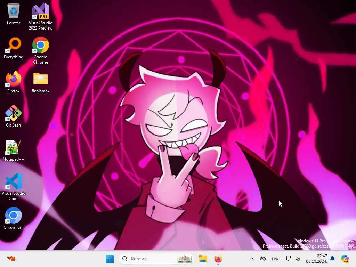The height and width of the screenshot is (267, 356).
Task: Change the ENG input language
Action: pos(276,259)
